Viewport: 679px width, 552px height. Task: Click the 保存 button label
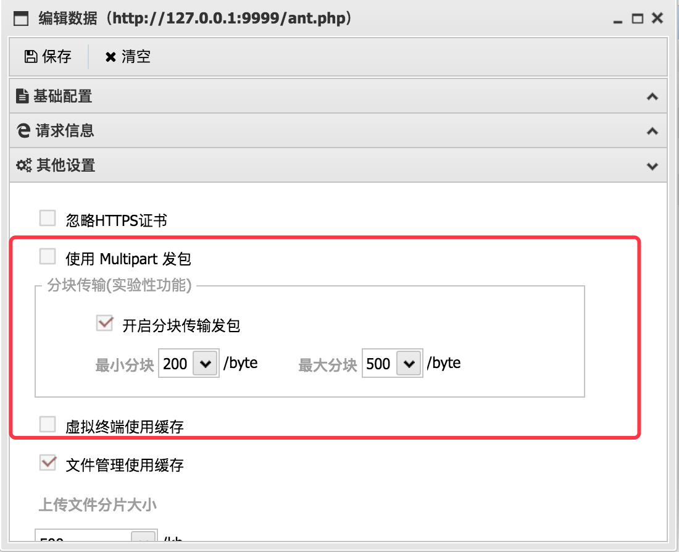click(x=57, y=57)
